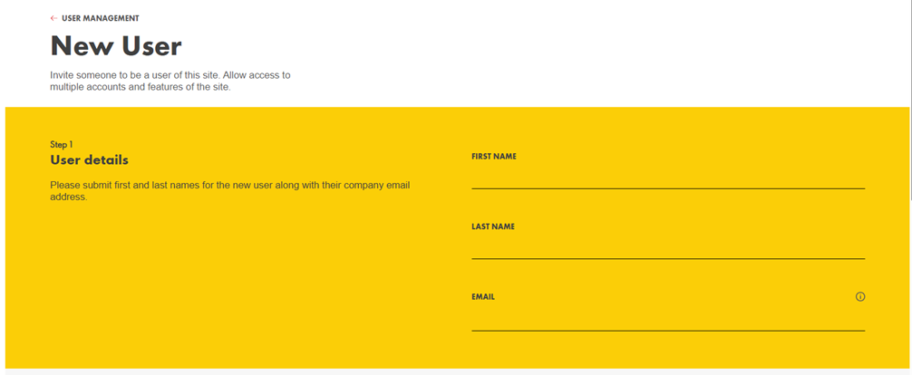The height and width of the screenshot is (375, 912).
Task: Focus the Last Name input field
Action: click(x=667, y=248)
